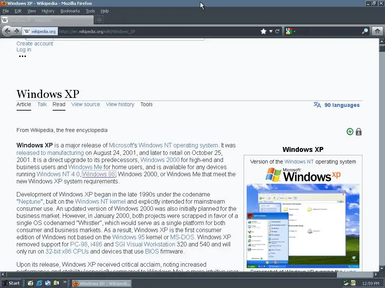The image size is (385, 288).
Task: Open a new tab with the plus button
Action: pyautogui.click(x=99, y=20)
